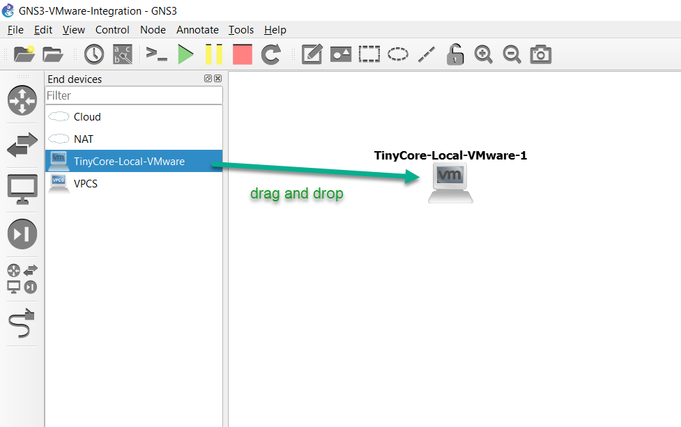Select the Draw an ellipse tool
Screen dimensions: 681x427
pos(398,54)
